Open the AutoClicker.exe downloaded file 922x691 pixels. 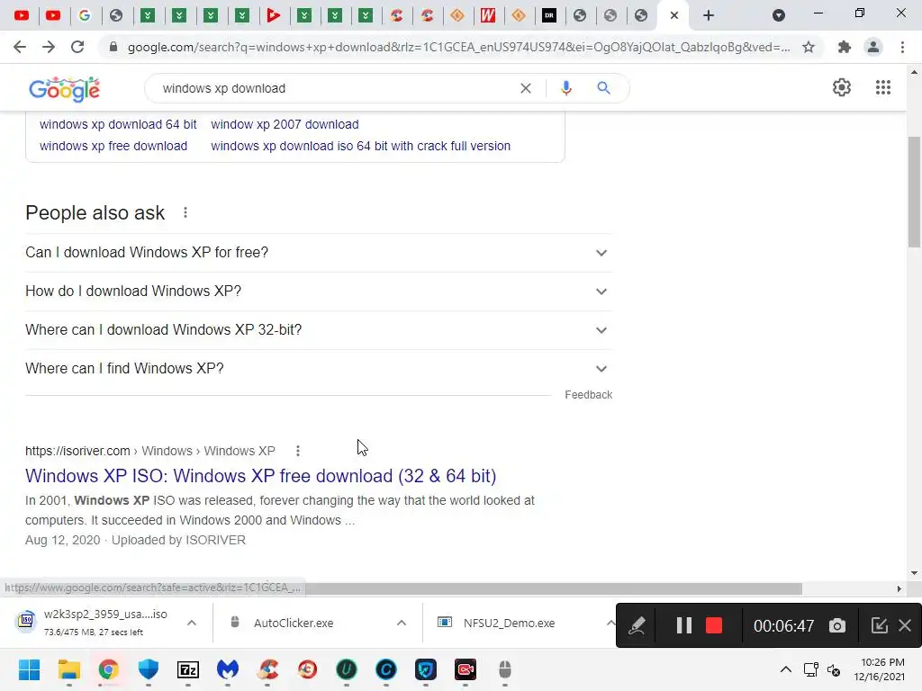[x=294, y=623]
